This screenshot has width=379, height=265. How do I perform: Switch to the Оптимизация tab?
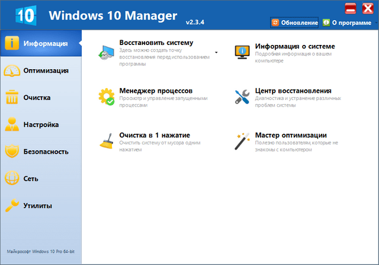tap(46, 71)
